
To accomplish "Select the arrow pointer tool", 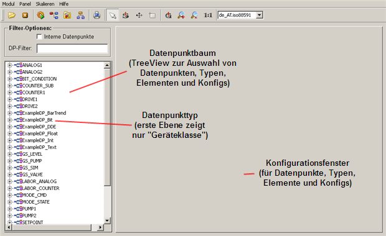I will pyautogui.click(x=113, y=16).
